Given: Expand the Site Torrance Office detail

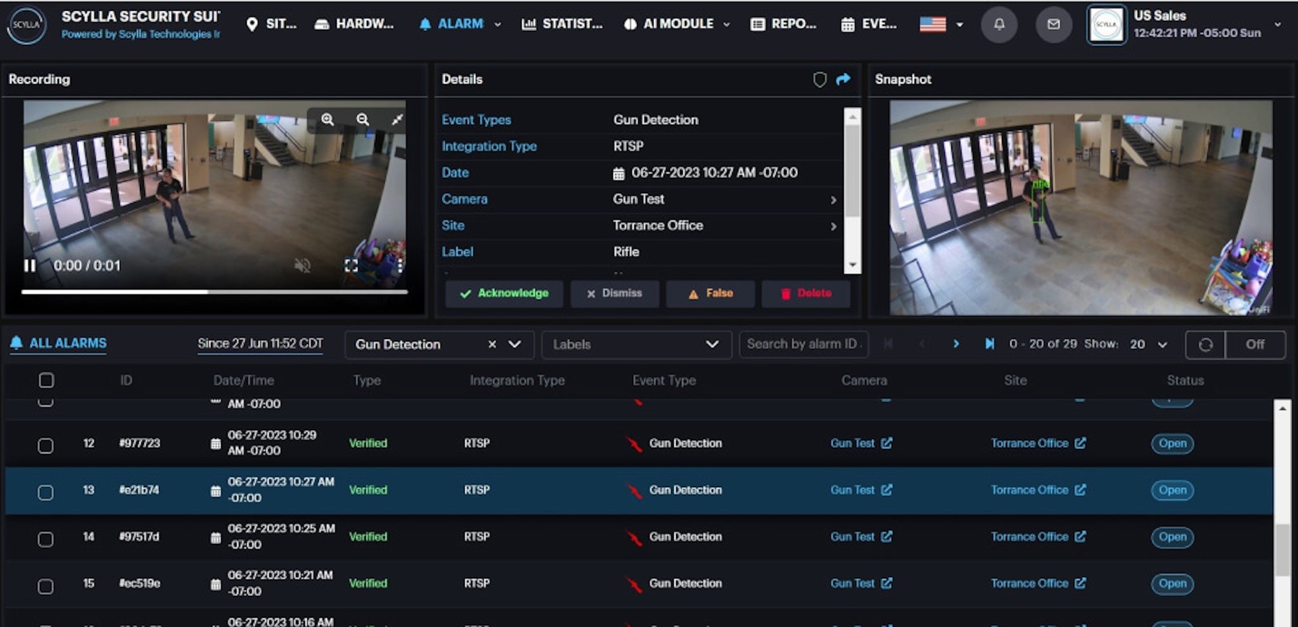Looking at the screenshot, I should pyautogui.click(x=833, y=226).
